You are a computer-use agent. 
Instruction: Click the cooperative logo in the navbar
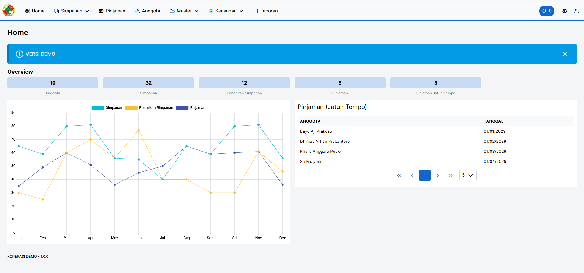9,11
